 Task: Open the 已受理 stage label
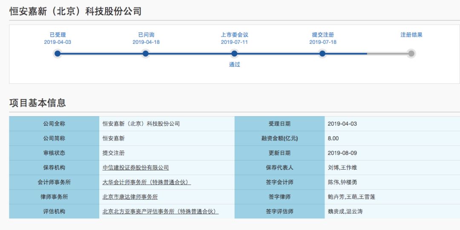pyautogui.click(x=58, y=35)
